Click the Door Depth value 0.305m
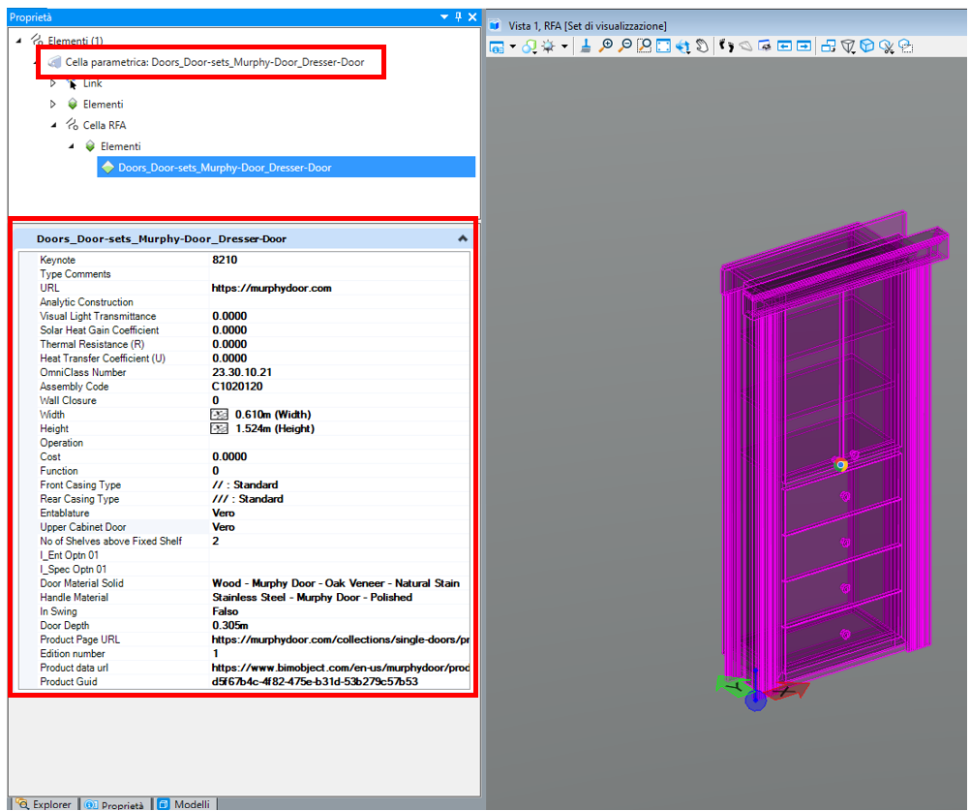This screenshot has height=811, width=970. pyautogui.click(x=230, y=625)
